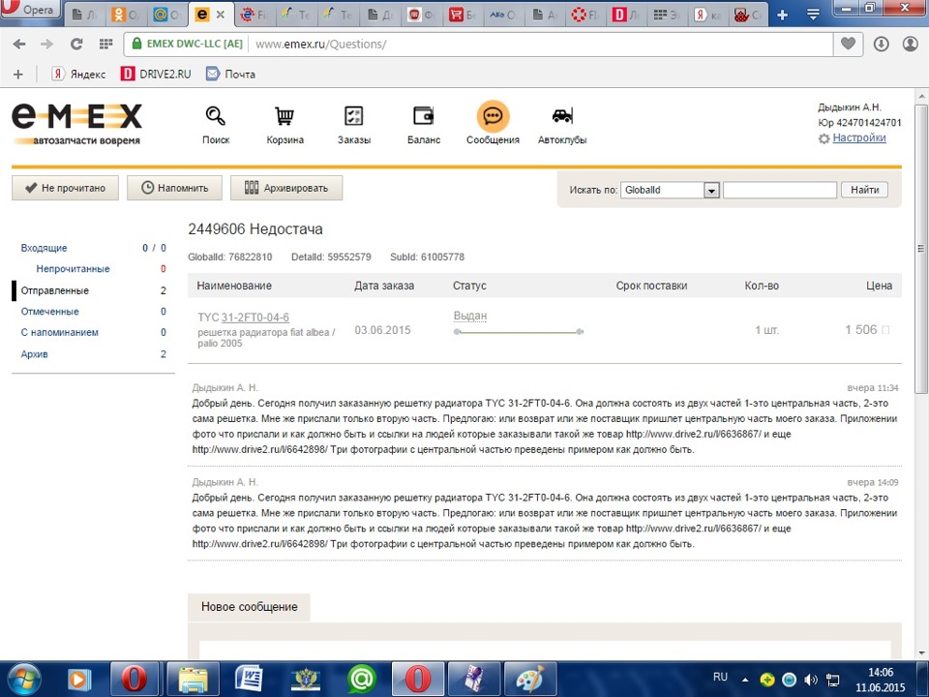Open the part number 31-2FT0-04-6 link
This screenshot has width=929, height=697.
point(255,318)
